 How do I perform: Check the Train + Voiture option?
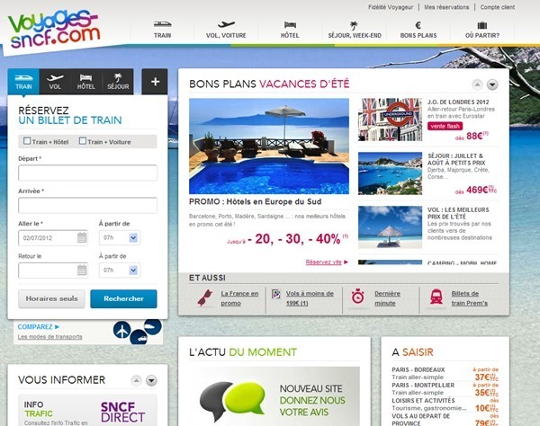tap(84, 141)
